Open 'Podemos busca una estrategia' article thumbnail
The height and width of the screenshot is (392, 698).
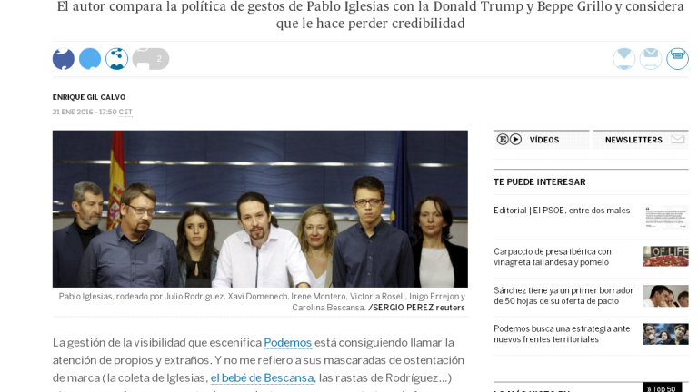pos(665,334)
